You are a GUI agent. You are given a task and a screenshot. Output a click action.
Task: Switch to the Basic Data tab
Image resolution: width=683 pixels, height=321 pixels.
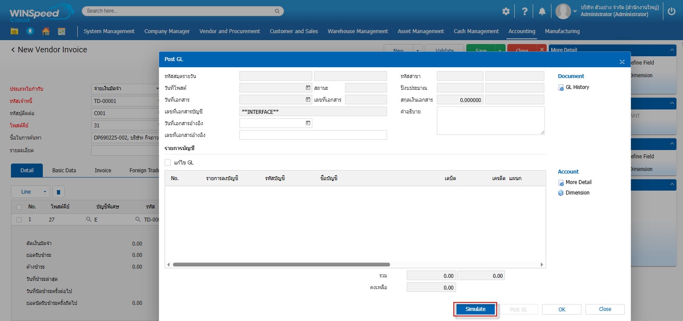[64, 171]
